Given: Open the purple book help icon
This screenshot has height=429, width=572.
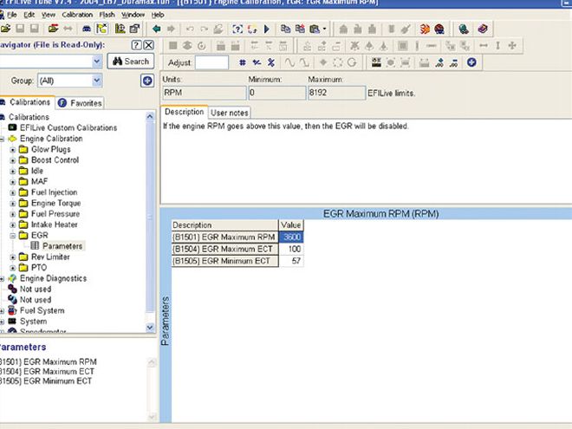Looking at the screenshot, I should point(483,29).
